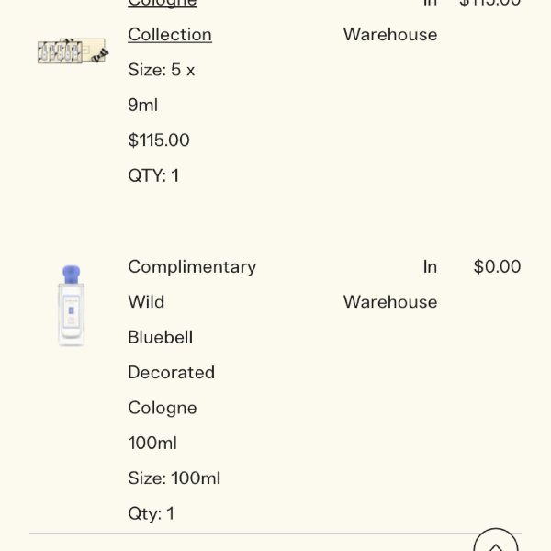Follow the partially visible underlined Cologne link

click(x=163, y=4)
